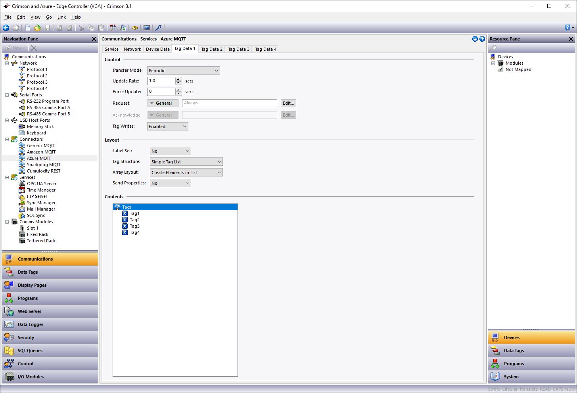Close the Resource Pane
Viewport: 577px width, 393px height.
point(571,39)
